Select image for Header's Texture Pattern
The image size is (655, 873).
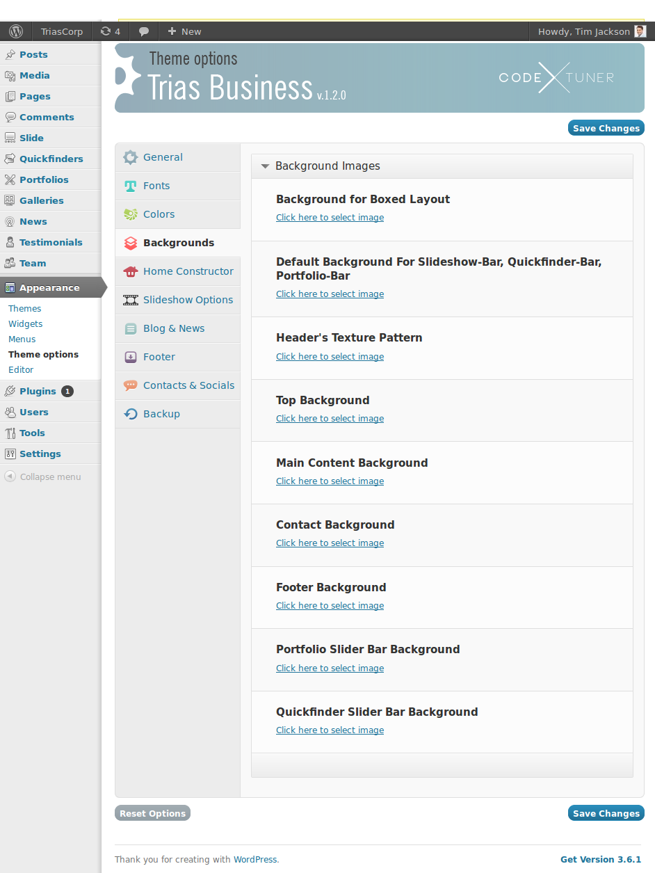330,357
